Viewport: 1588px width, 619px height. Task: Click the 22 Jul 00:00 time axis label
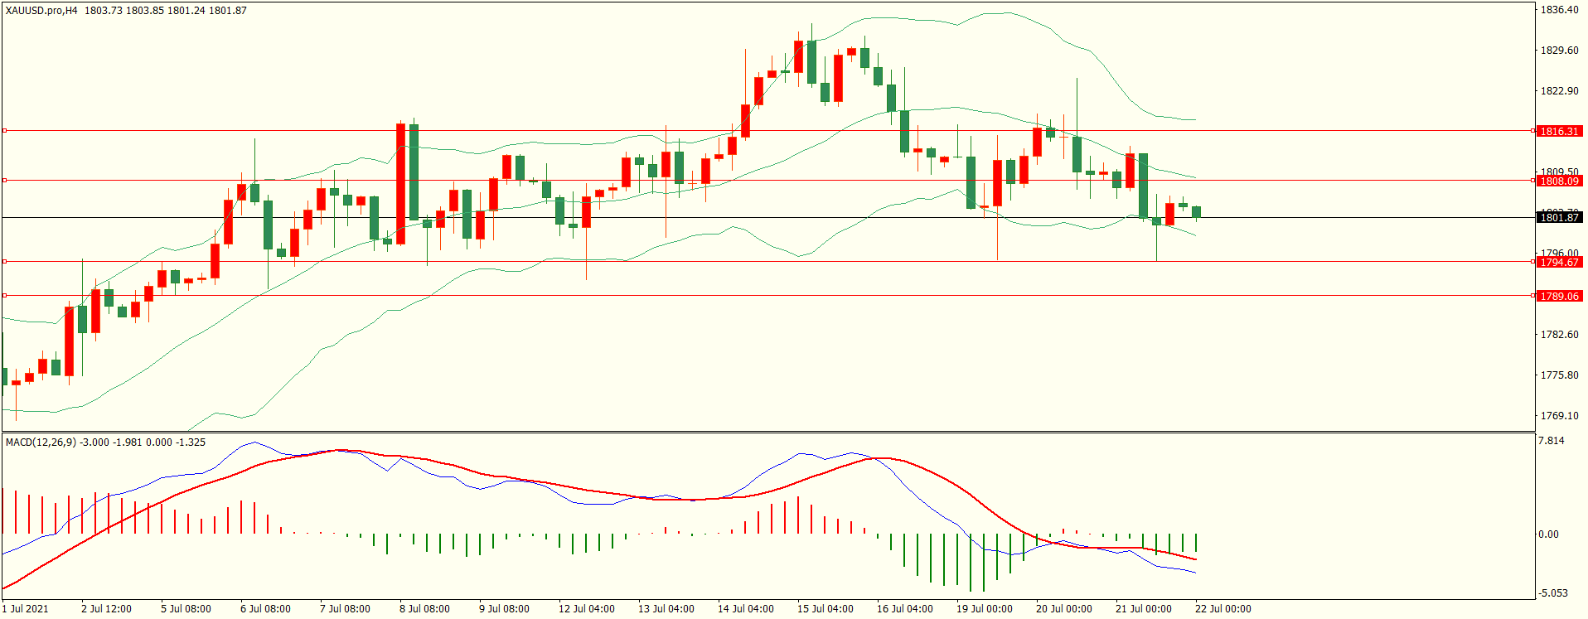1222,609
